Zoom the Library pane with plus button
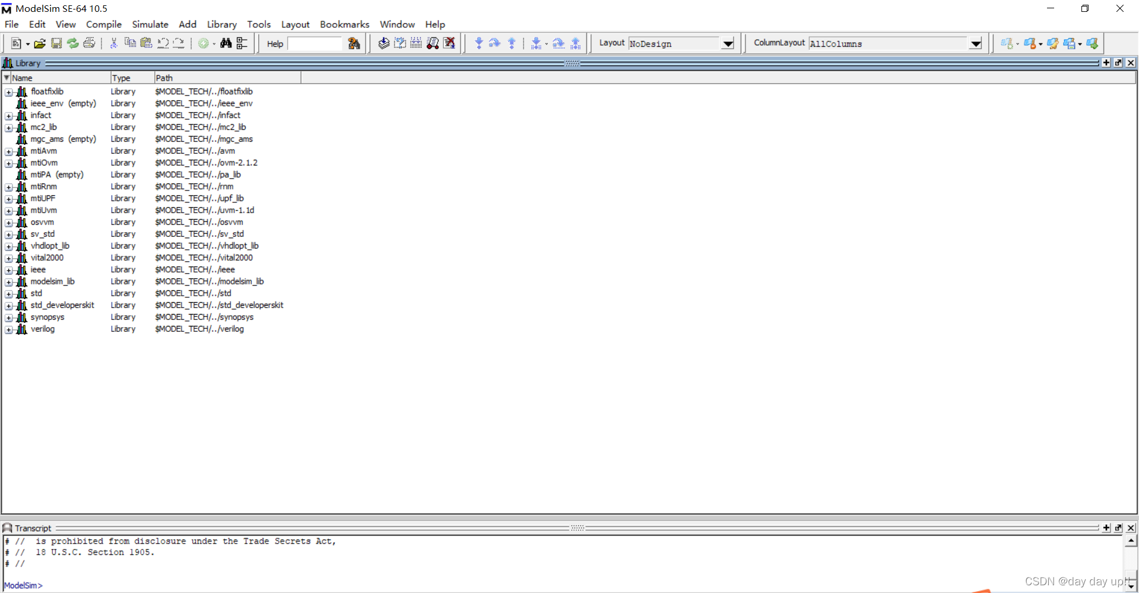 pos(1106,62)
